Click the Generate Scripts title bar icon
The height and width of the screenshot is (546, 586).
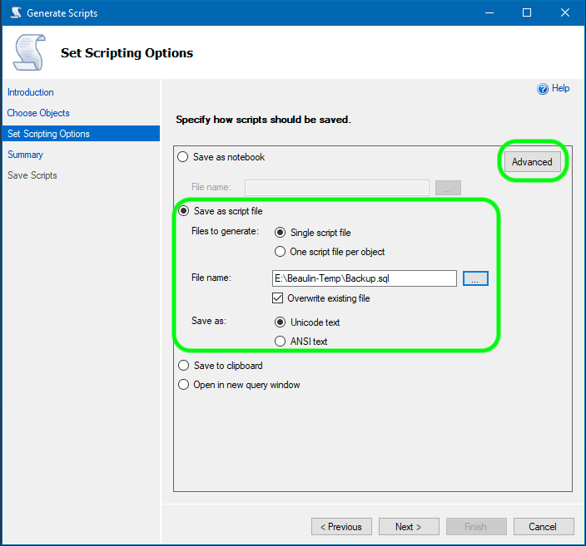click(x=16, y=12)
